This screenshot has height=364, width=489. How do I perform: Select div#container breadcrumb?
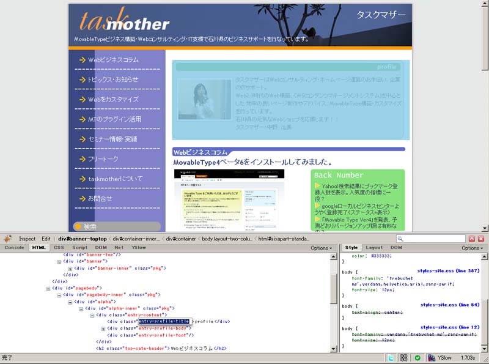(x=181, y=239)
